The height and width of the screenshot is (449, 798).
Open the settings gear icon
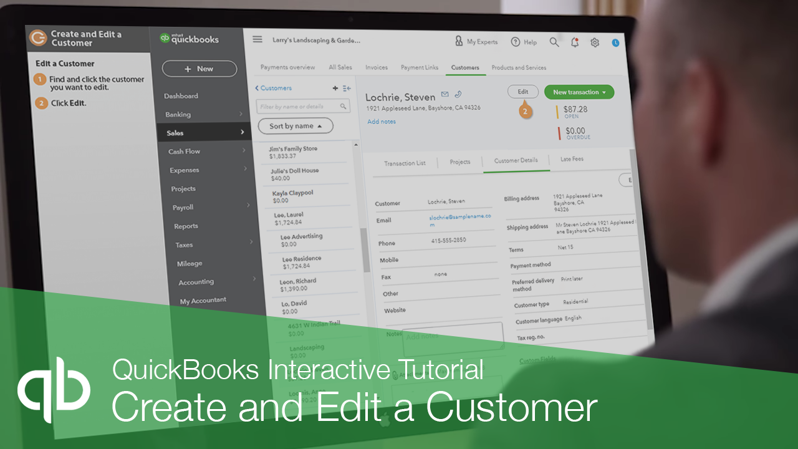(594, 42)
